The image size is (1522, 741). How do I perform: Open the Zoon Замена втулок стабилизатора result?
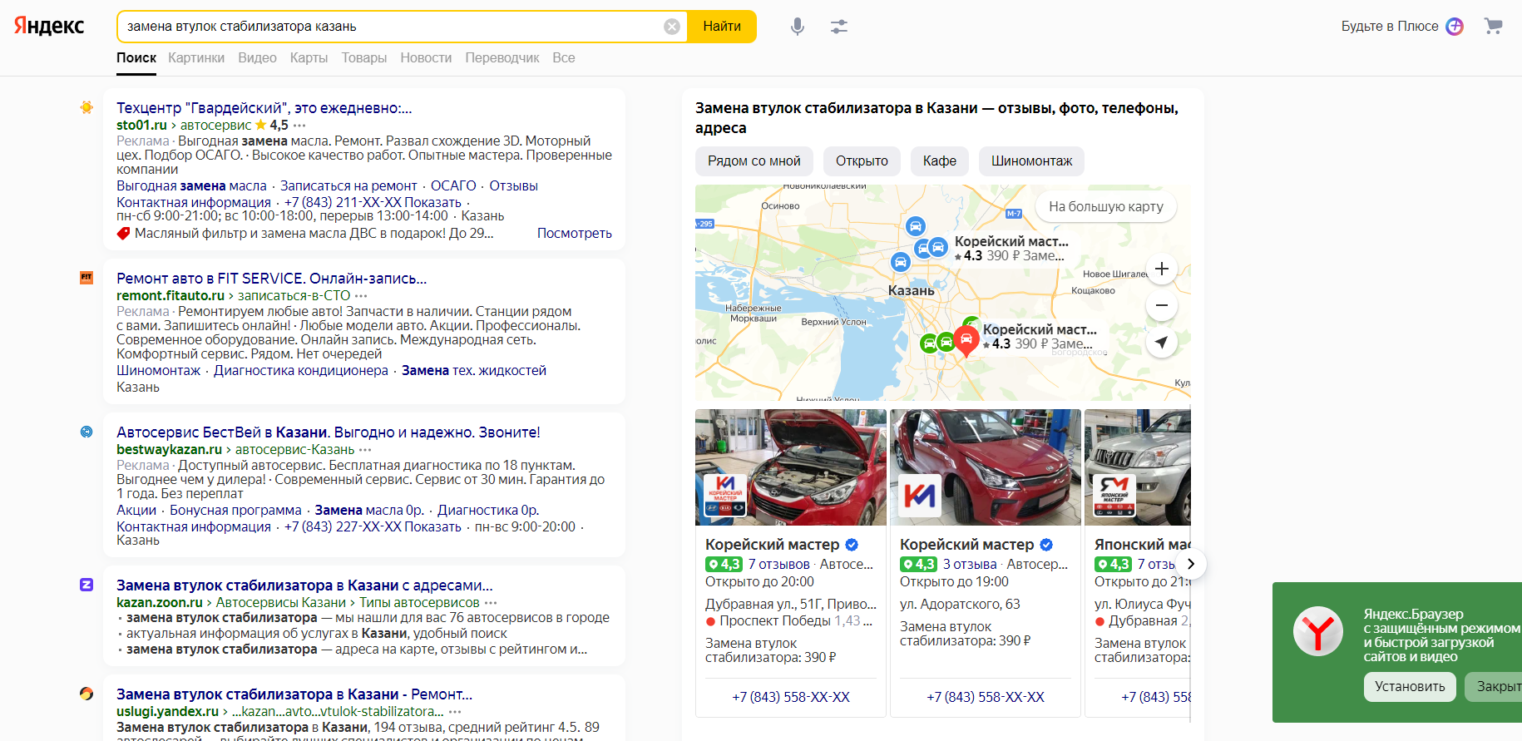(304, 585)
